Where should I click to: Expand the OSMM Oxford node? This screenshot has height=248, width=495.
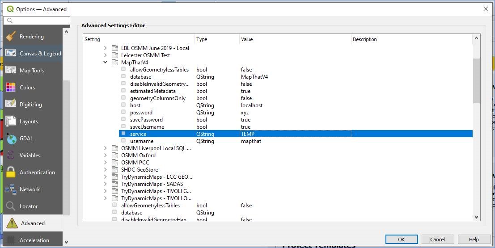click(106, 155)
